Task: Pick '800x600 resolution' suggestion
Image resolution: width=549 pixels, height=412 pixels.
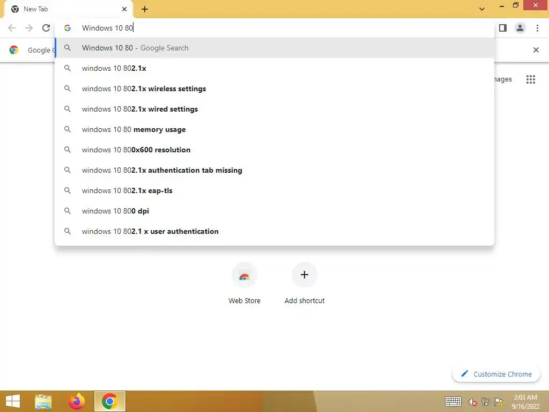Action: click(275, 150)
